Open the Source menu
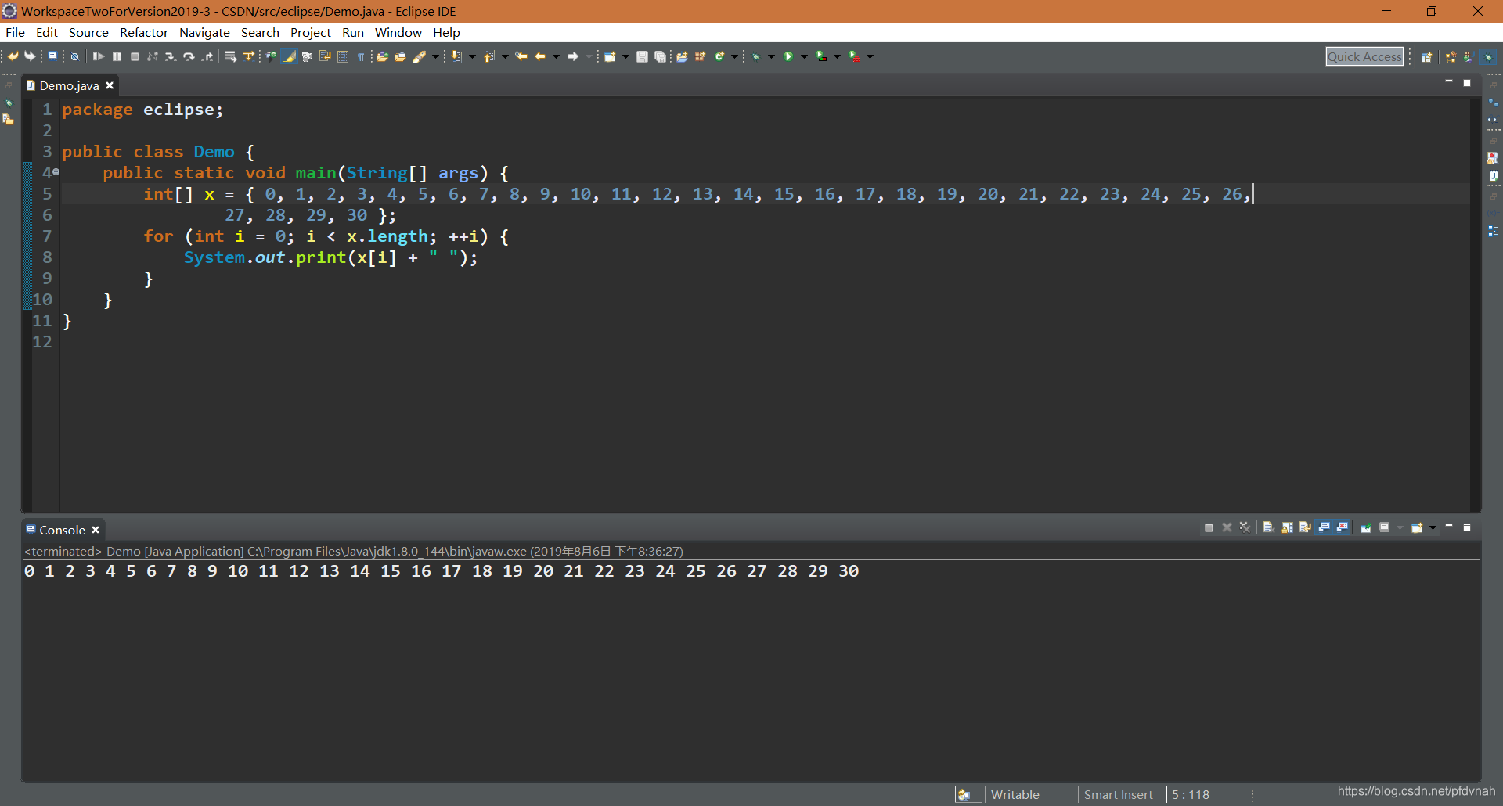The image size is (1503, 806). 88,32
